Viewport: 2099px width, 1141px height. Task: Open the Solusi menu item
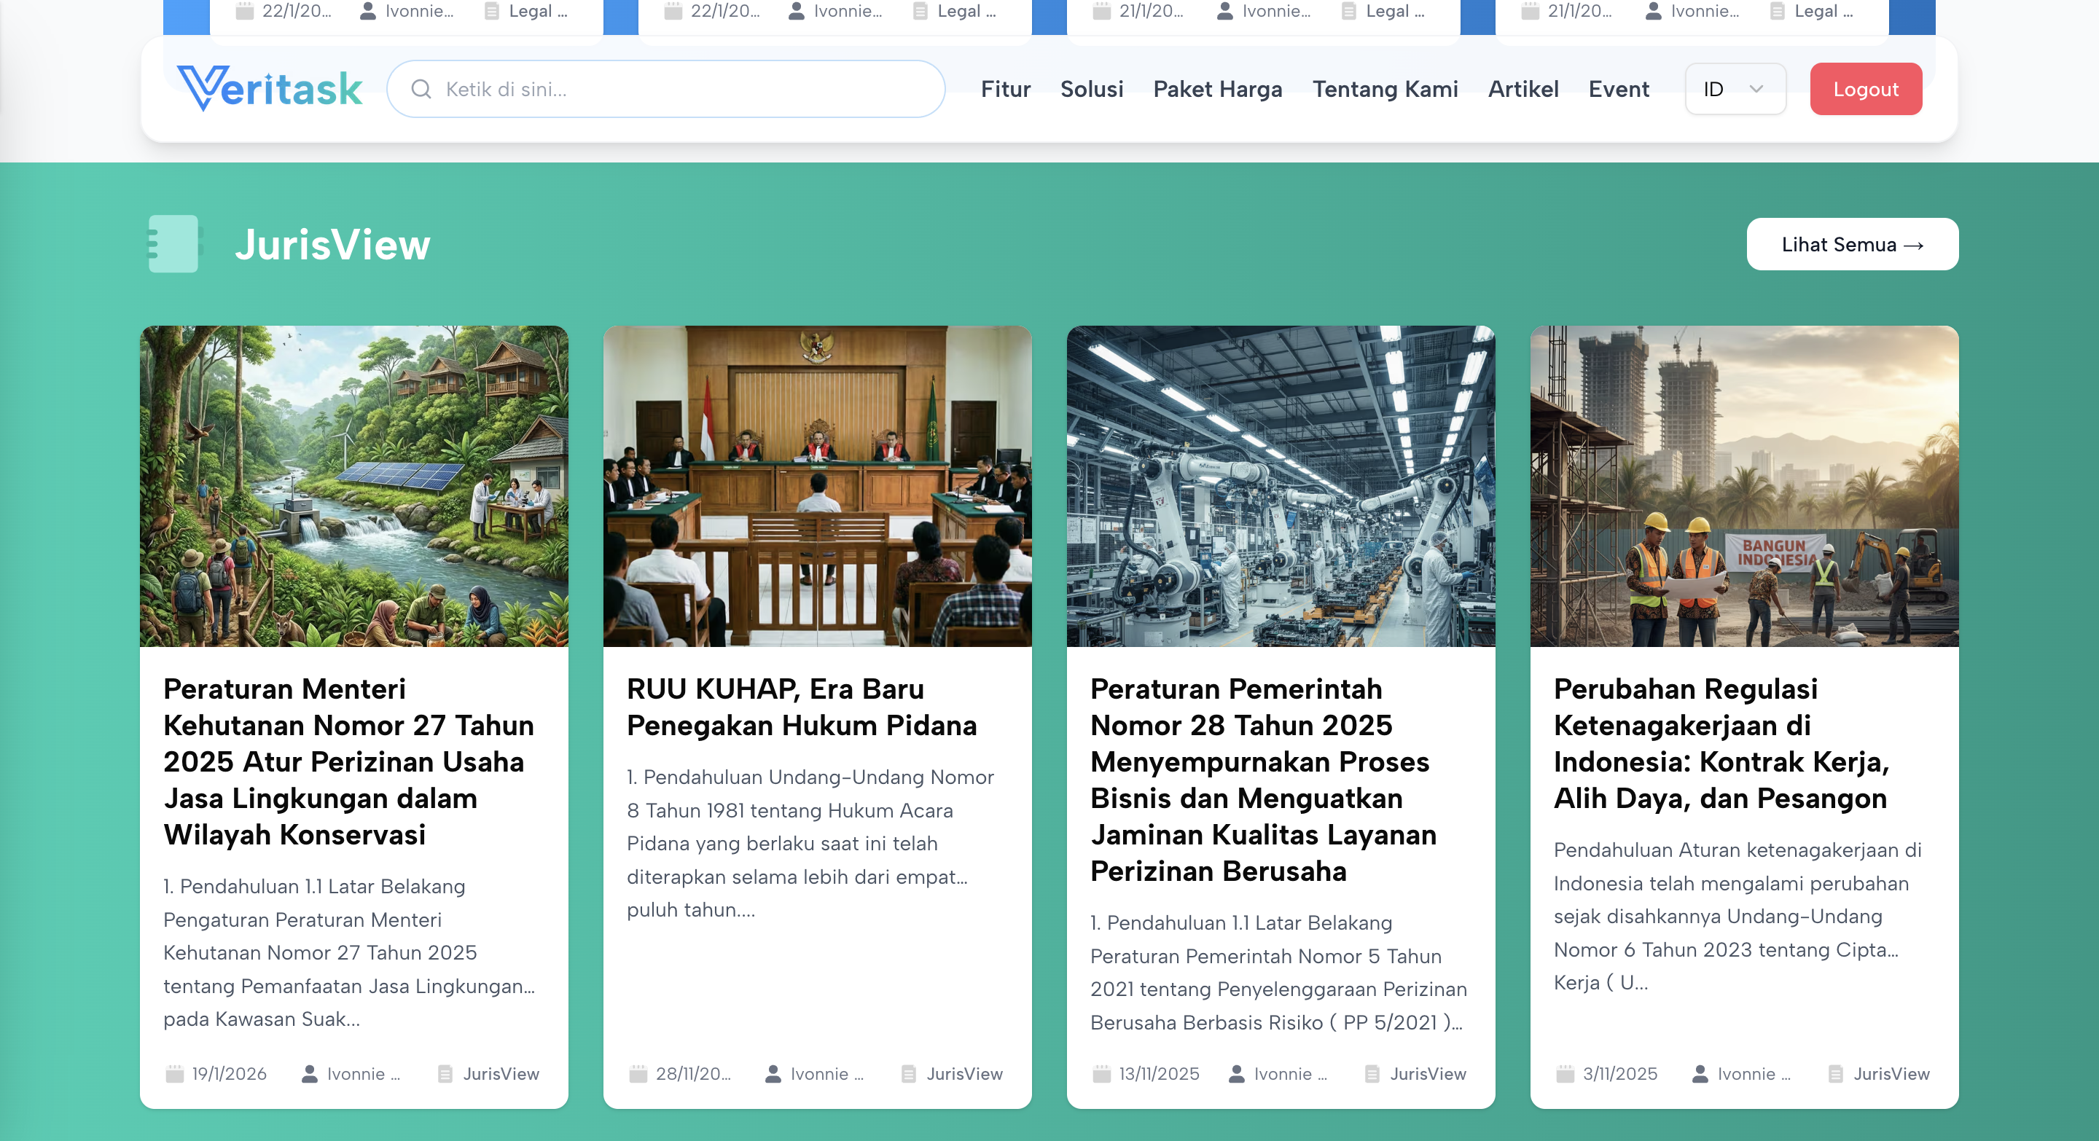[1091, 89]
